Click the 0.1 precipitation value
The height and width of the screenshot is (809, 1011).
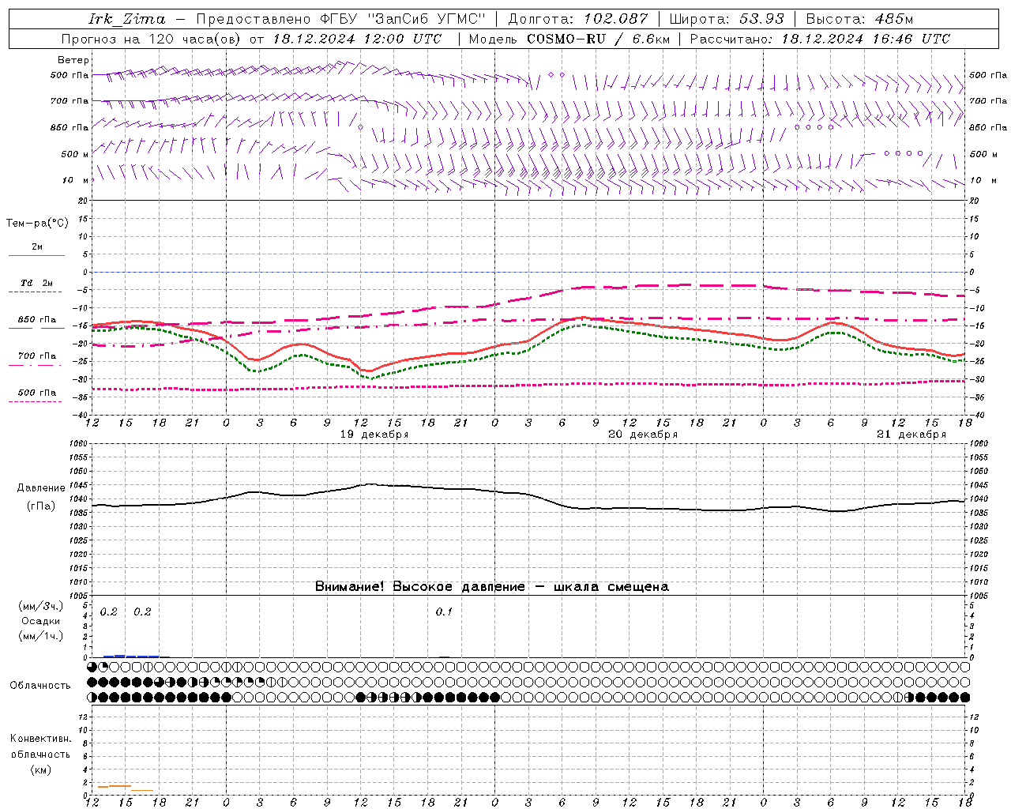coord(444,611)
